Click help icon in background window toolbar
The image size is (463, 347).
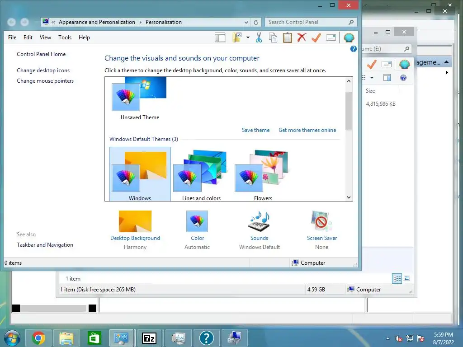(403, 78)
